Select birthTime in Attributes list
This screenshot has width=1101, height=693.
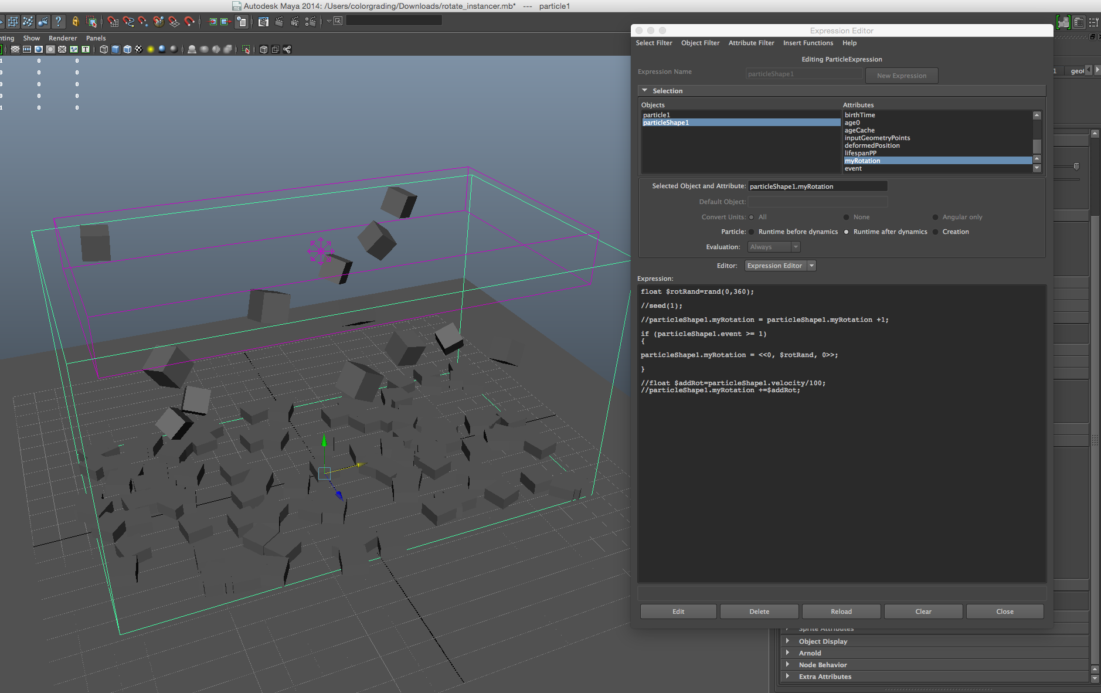[937, 116]
